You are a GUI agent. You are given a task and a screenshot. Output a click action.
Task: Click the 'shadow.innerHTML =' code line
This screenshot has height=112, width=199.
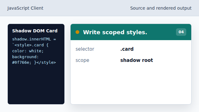(x=34, y=39)
